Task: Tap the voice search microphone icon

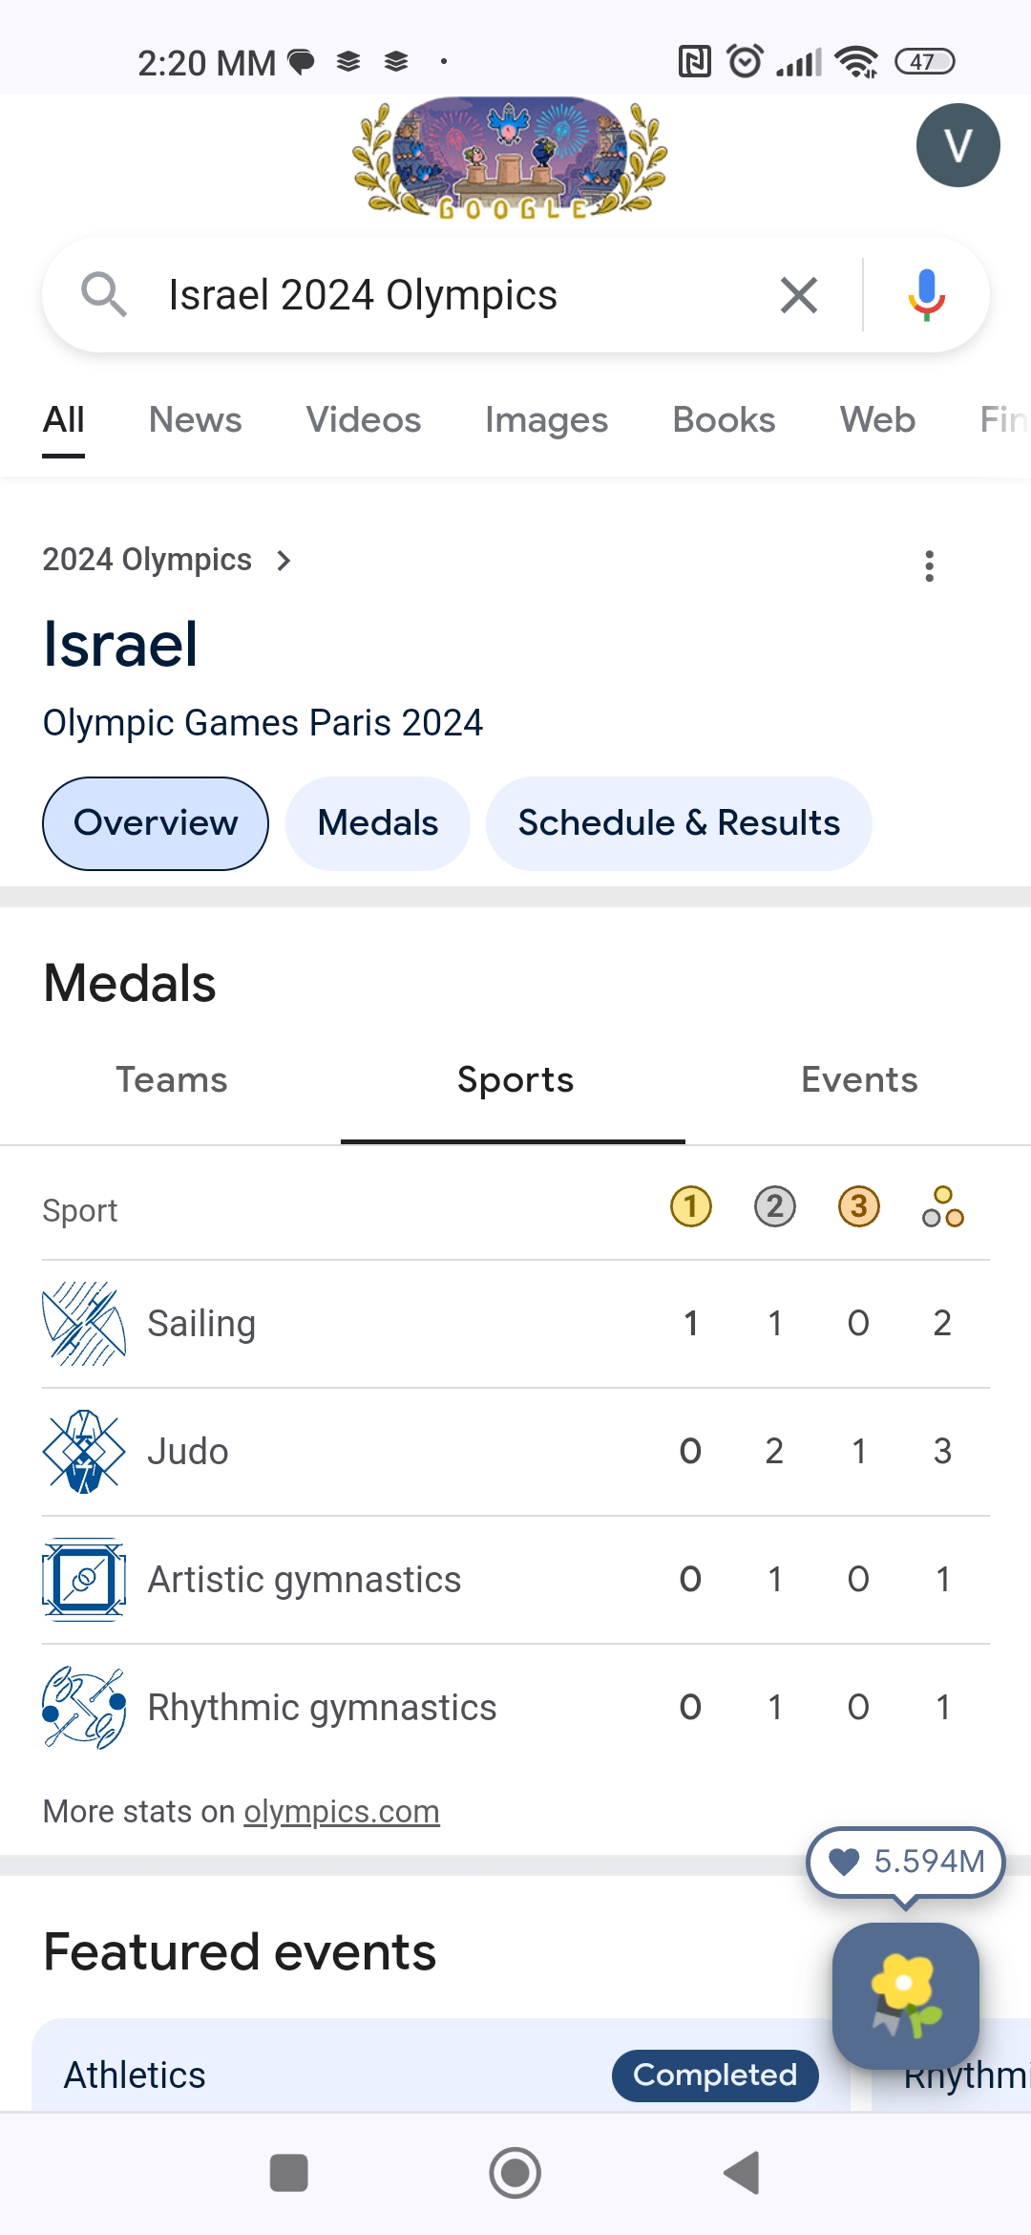Action: coord(926,295)
